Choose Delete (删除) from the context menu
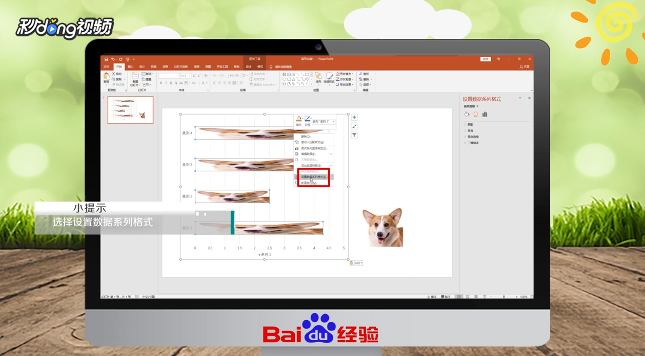This screenshot has height=356, width=645. tap(314, 137)
